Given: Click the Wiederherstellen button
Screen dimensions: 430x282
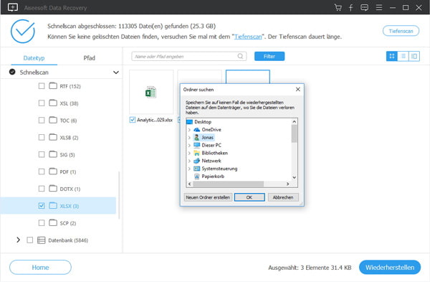Looking at the screenshot, I should click(x=390, y=267).
